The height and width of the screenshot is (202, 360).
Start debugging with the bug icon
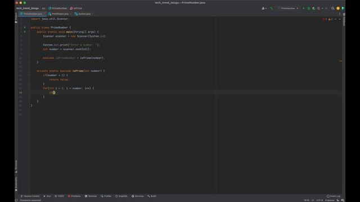point(309,8)
